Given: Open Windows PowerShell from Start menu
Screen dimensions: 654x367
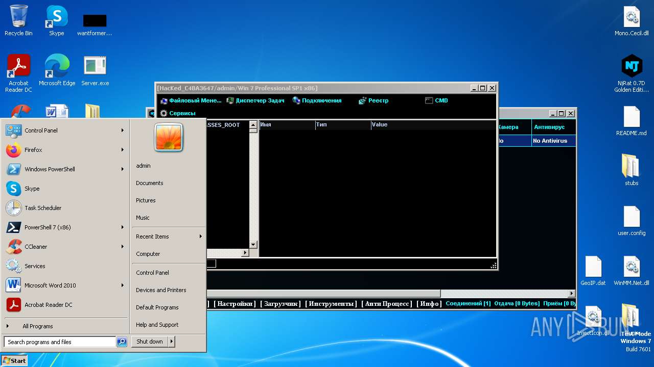Looking at the screenshot, I should 65,169.
